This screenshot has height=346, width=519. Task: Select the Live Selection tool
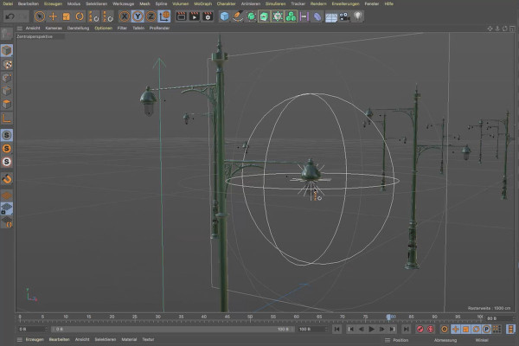pos(40,16)
